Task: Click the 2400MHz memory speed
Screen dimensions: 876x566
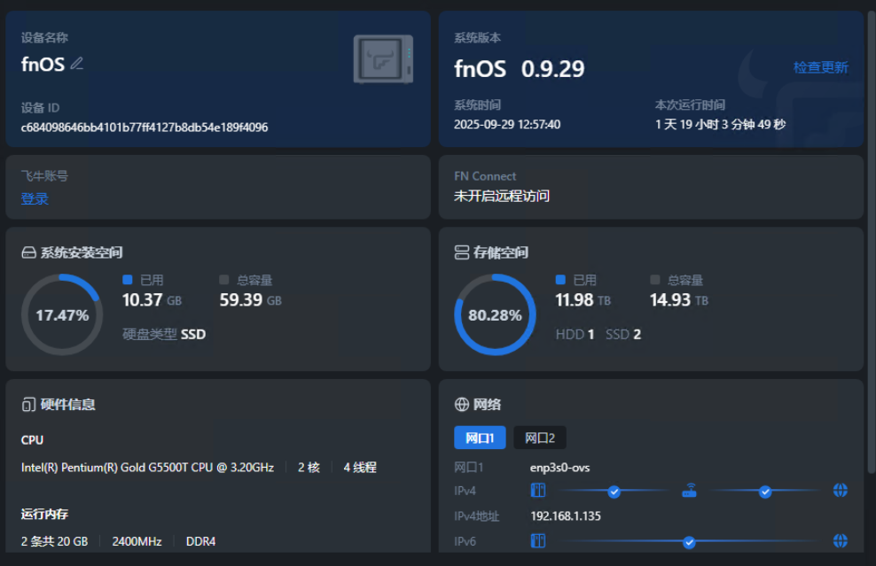Action: click(x=137, y=541)
